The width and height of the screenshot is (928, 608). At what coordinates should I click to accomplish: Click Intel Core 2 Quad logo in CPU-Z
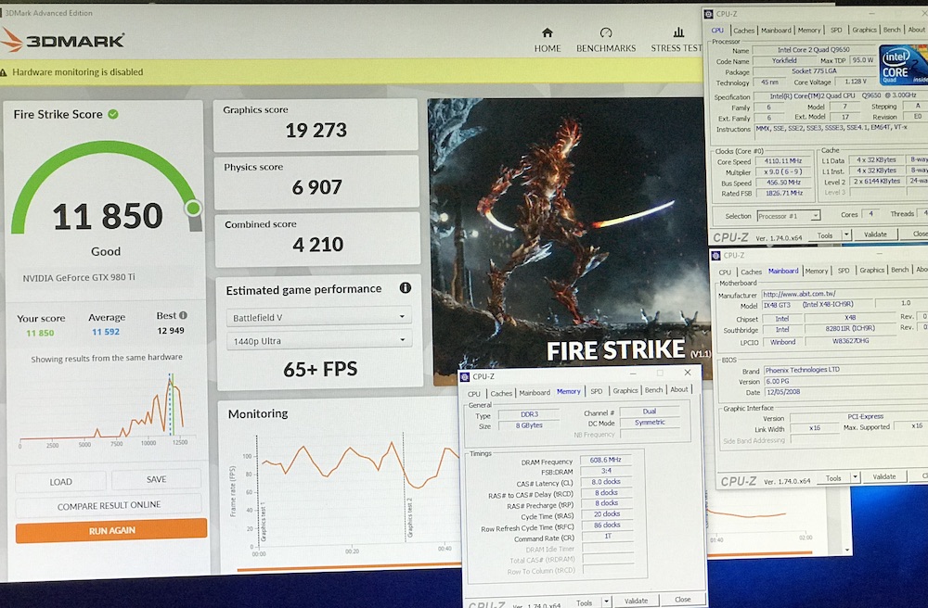903,65
